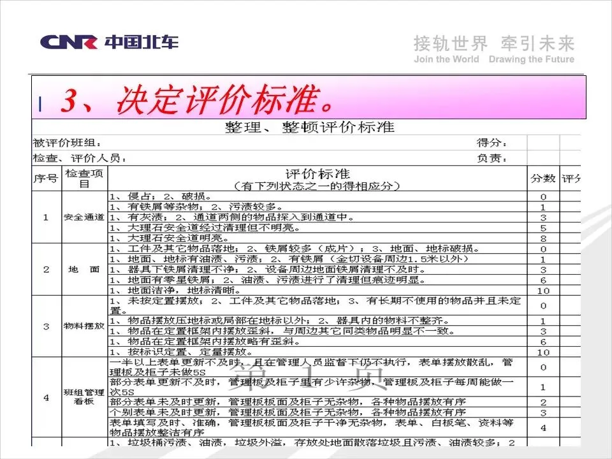The image size is (612, 459).
Task: Click the row 有铁屑等杂物；污渍较多
Action: (x=317, y=207)
